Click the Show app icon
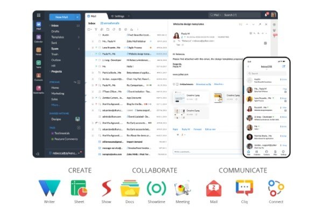Image resolution: width=323 pixels, height=215 pixels. coord(107,188)
